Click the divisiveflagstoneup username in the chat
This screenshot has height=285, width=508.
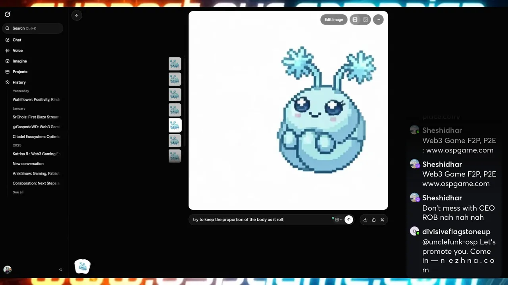tap(456, 232)
